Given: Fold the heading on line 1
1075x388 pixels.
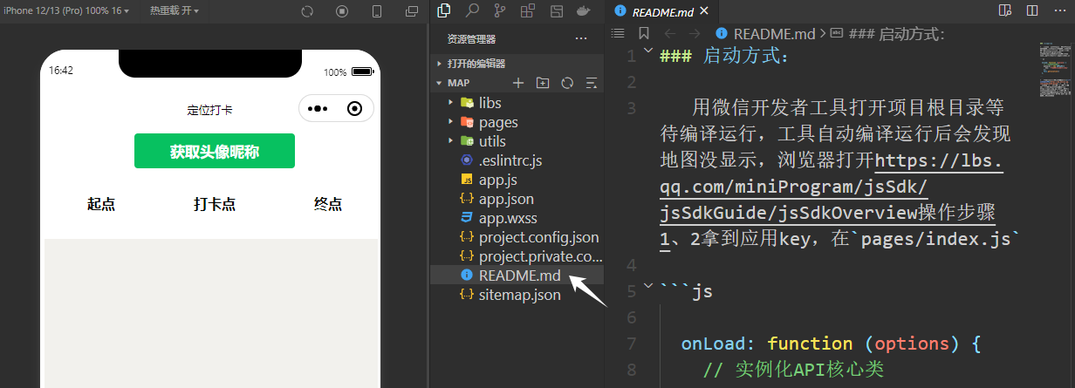Looking at the screenshot, I should coord(647,51).
